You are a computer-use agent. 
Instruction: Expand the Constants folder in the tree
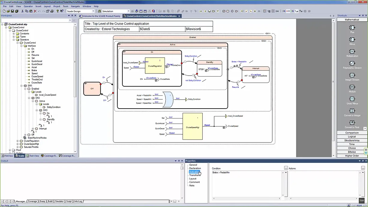[14, 34]
